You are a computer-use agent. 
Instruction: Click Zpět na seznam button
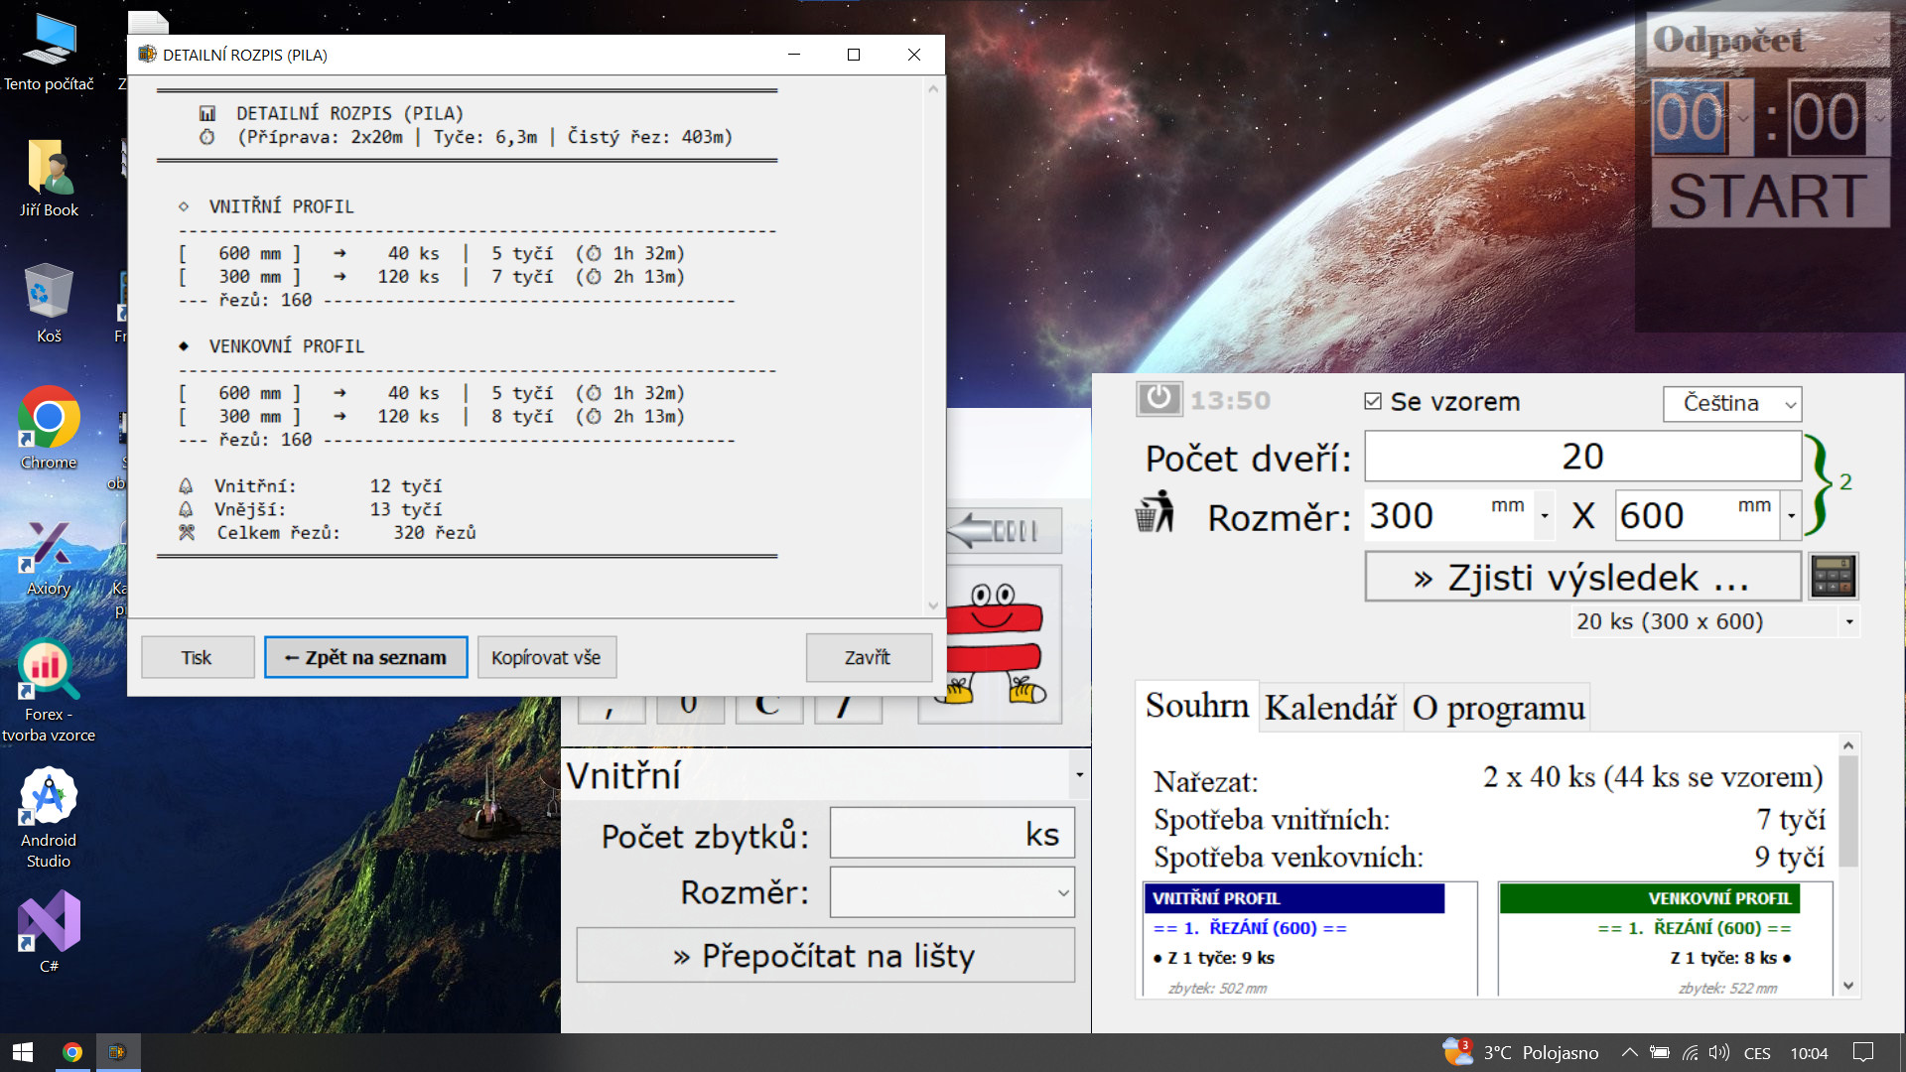tap(365, 658)
